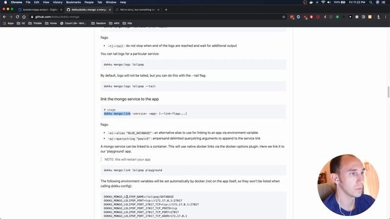Click the browser forward arrow

click(11, 17)
